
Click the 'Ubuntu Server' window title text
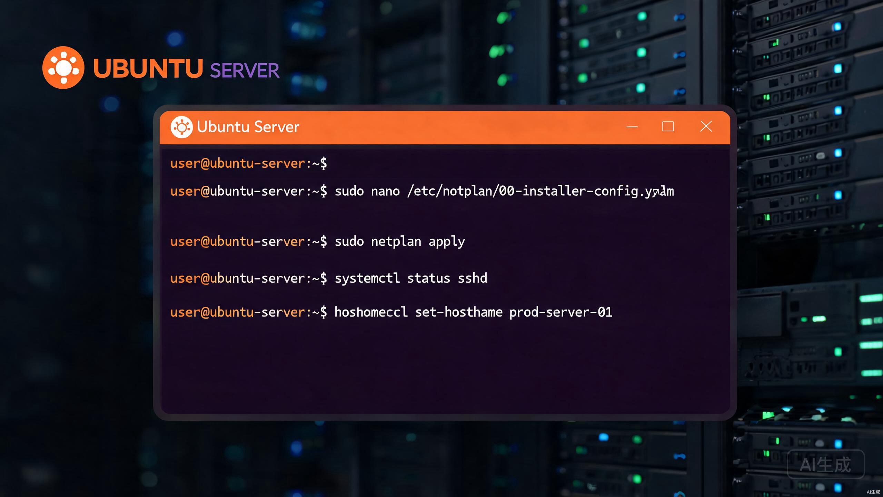248,127
